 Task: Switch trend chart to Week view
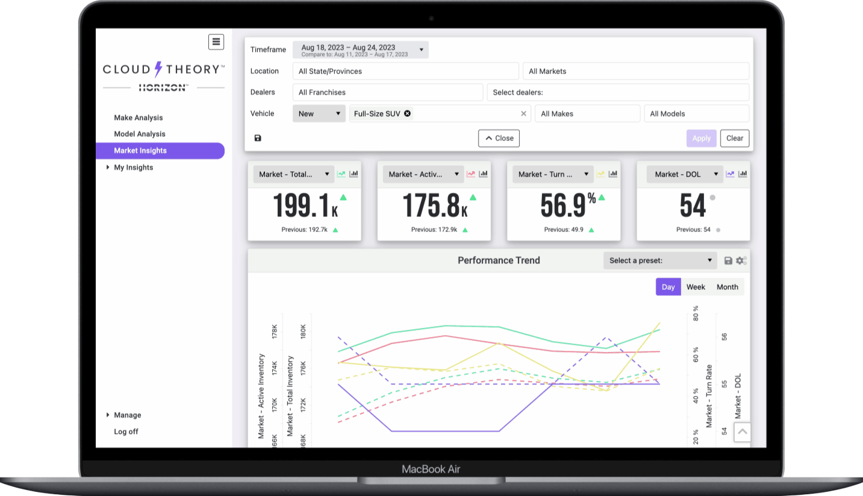click(696, 287)
